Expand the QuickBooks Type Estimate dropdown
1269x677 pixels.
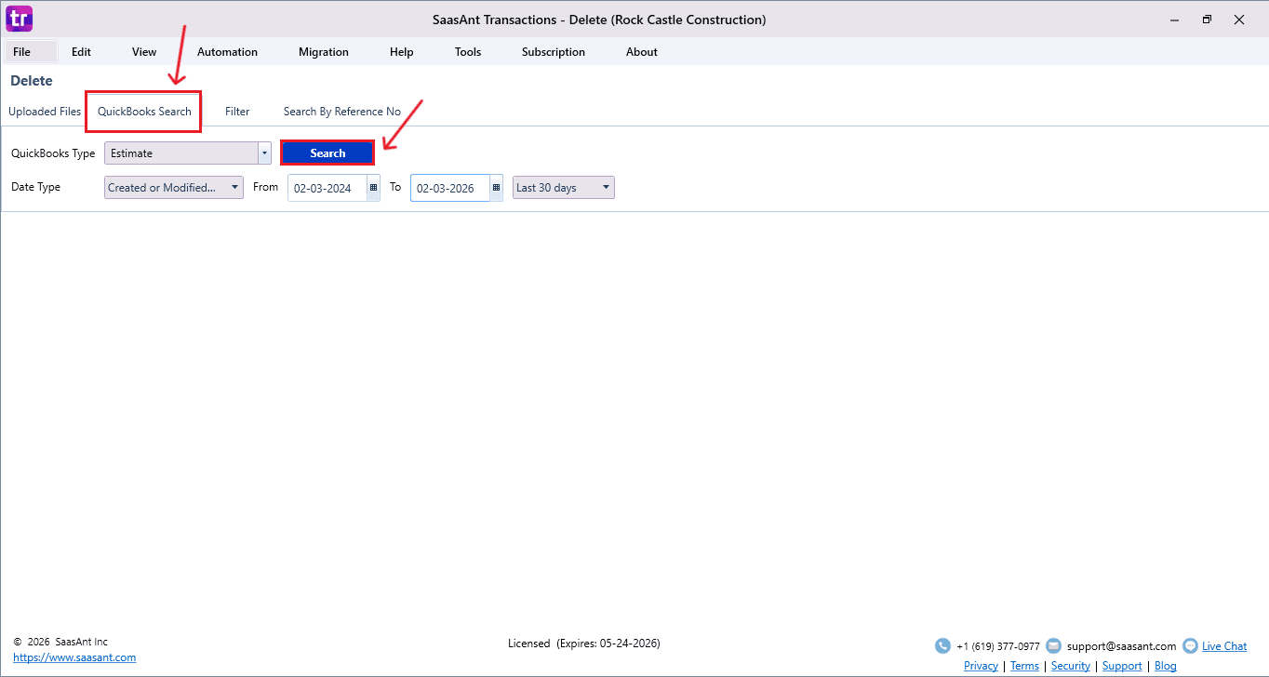point(264,153)
